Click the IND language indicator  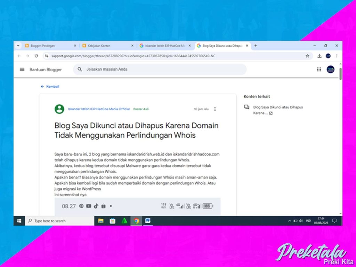point(308,221)
